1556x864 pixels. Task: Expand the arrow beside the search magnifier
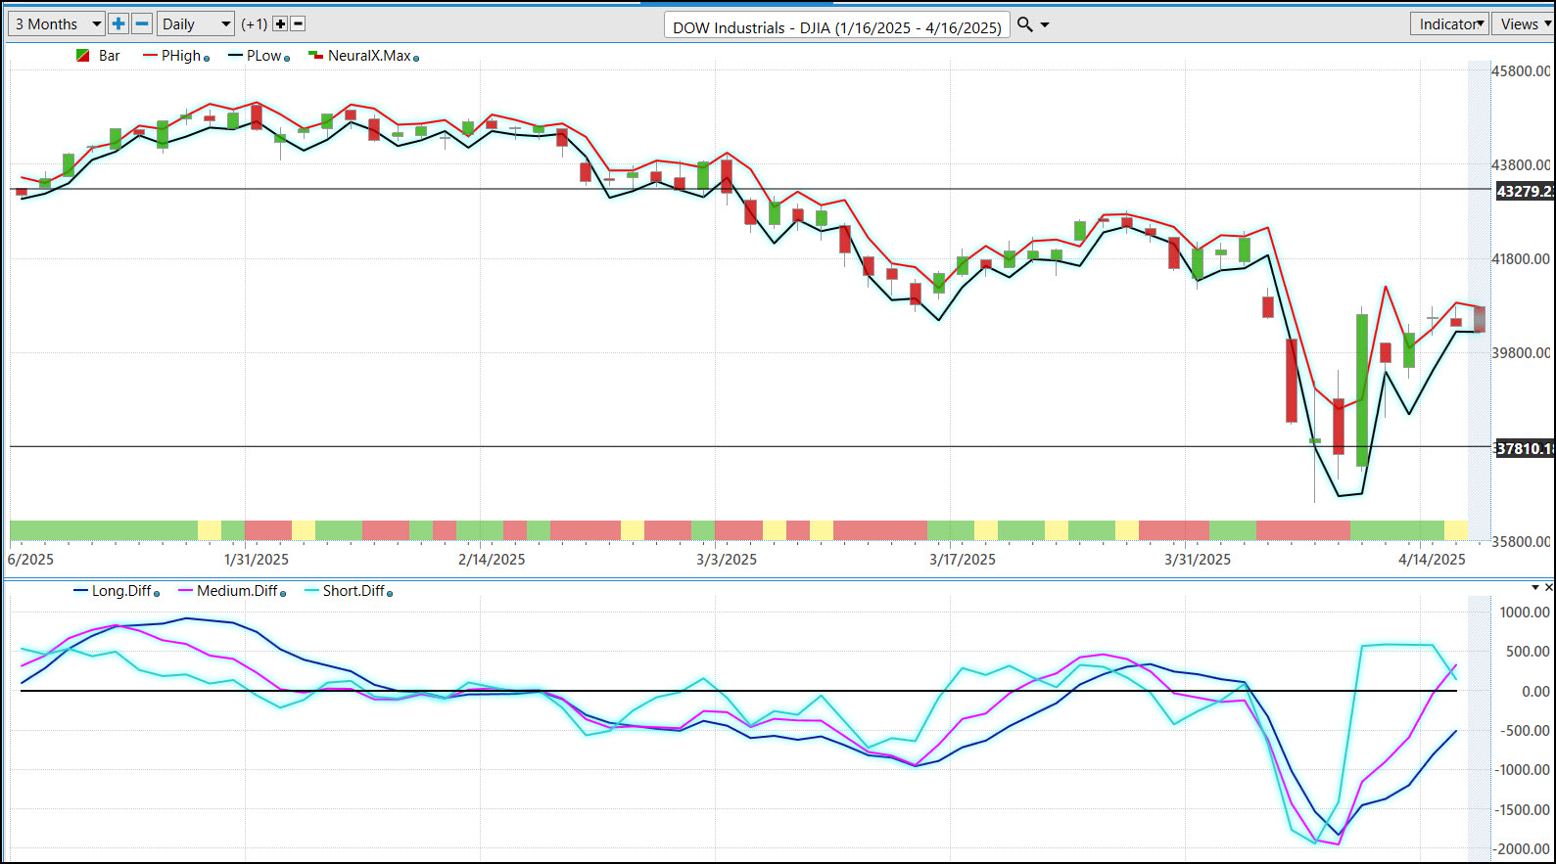click(x=1045, y=24)
